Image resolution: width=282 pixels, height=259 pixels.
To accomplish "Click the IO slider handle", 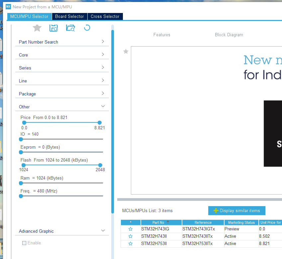I will point(21,139).
